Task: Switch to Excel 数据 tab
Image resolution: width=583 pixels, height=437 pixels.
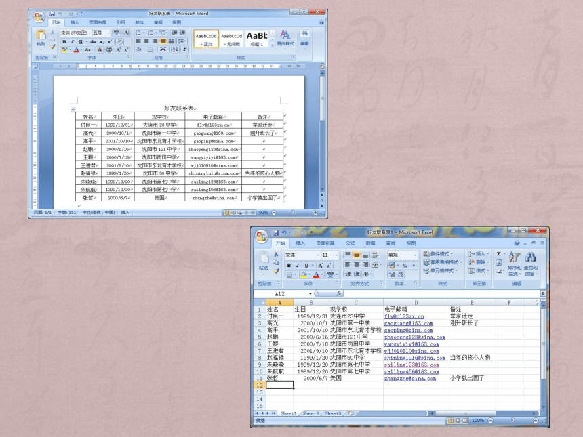Action: tap(370, 243)
